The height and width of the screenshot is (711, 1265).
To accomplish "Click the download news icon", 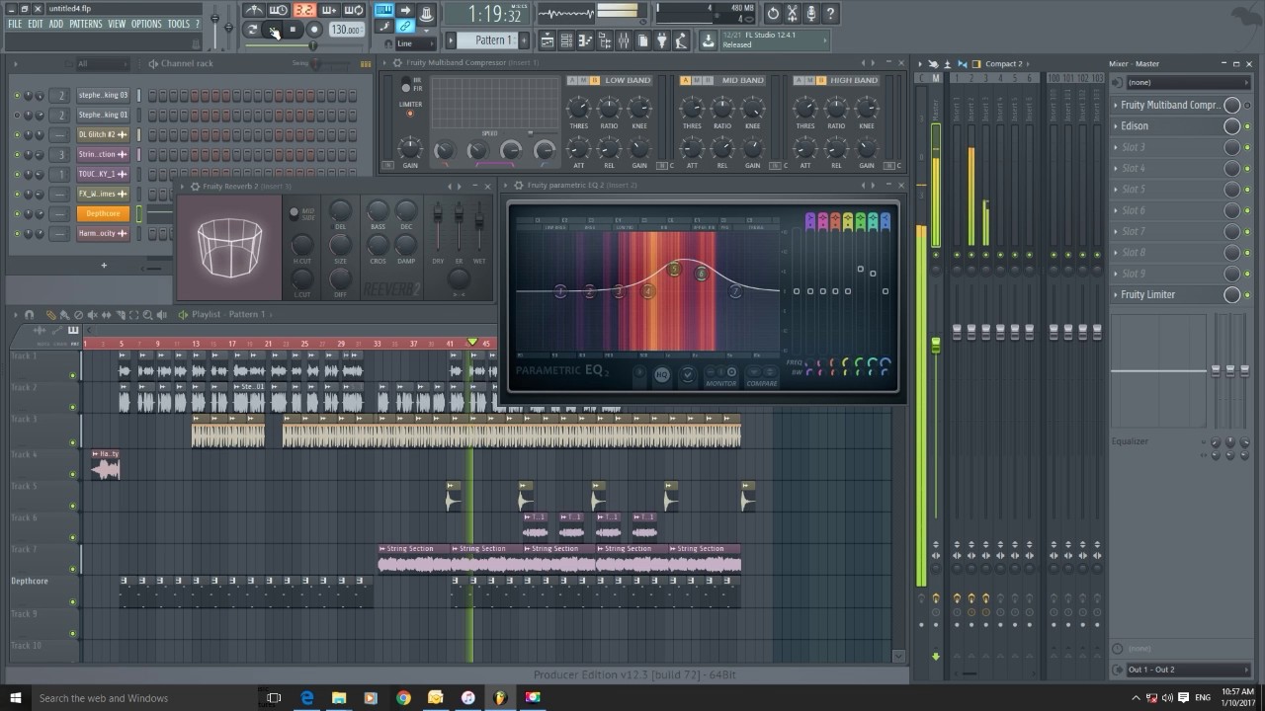I will point(709,40).
